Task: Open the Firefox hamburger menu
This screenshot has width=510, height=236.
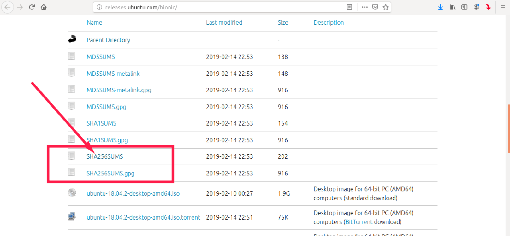Action: 502,7
